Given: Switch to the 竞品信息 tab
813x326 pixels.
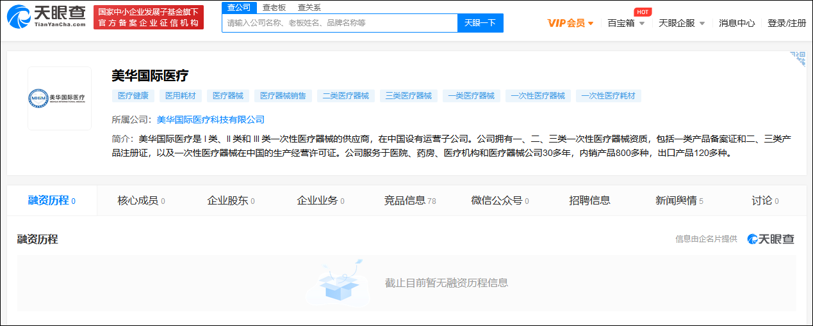Looking at the screenshot, I should pos(409,201).
